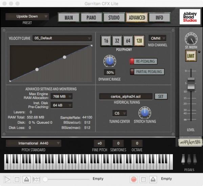This screenshot has width=203, height=186.
Task: Click the LEVEL fader handle
Action: 191,83
